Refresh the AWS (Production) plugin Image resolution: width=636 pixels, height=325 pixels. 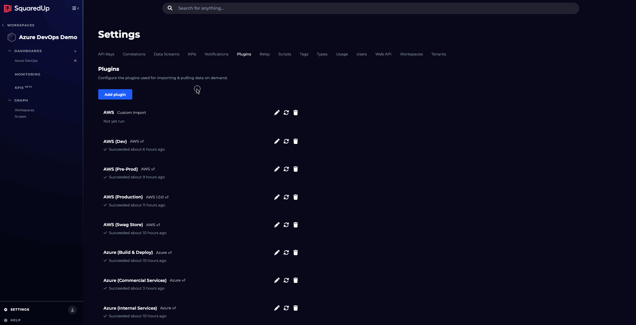(286, 197)
